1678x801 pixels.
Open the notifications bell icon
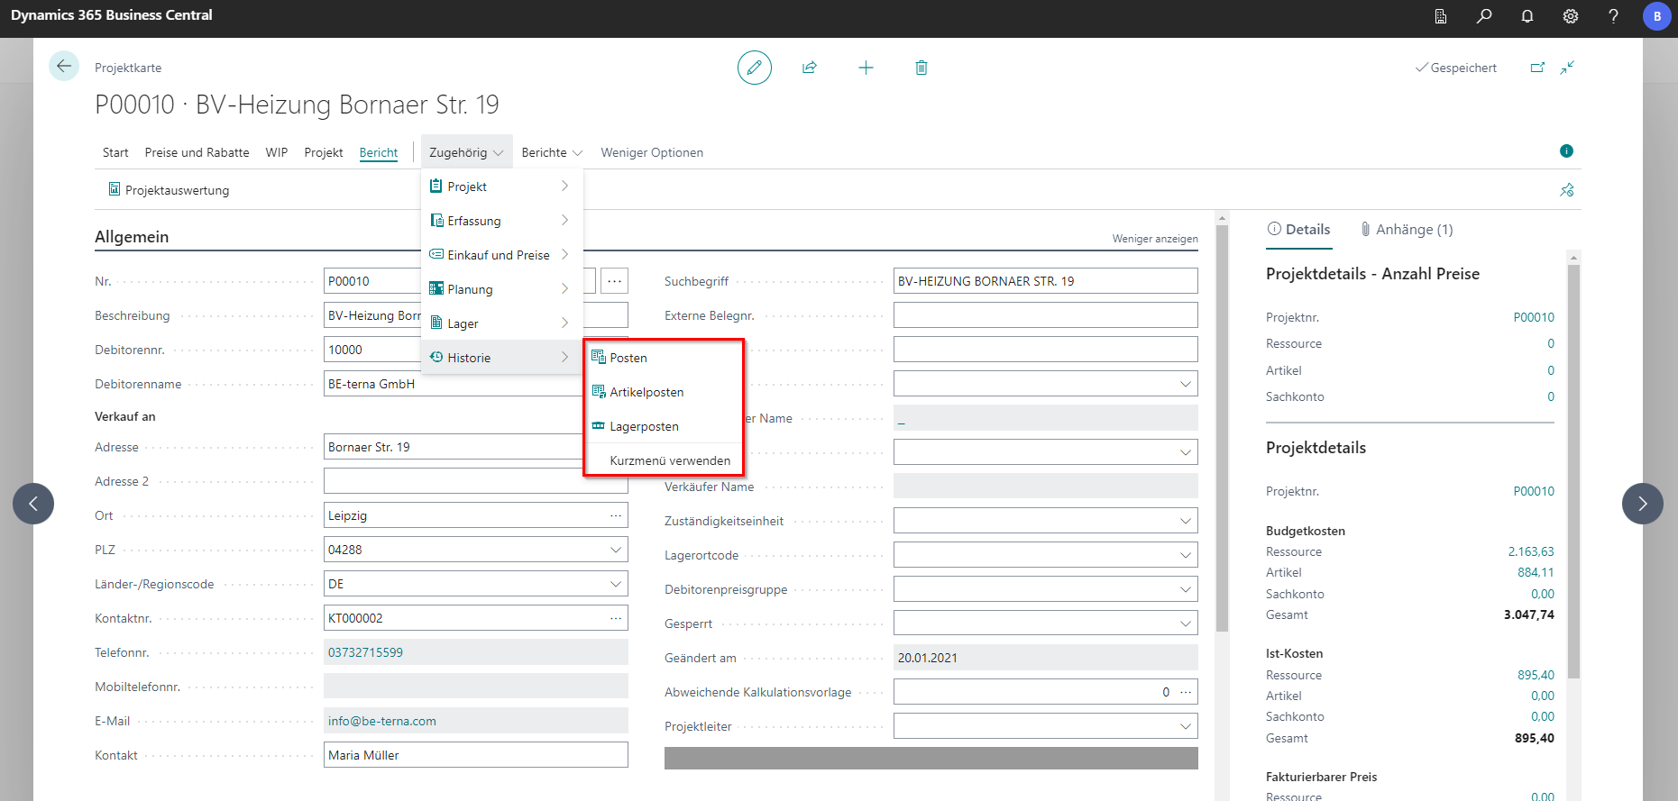(1527, 16)
